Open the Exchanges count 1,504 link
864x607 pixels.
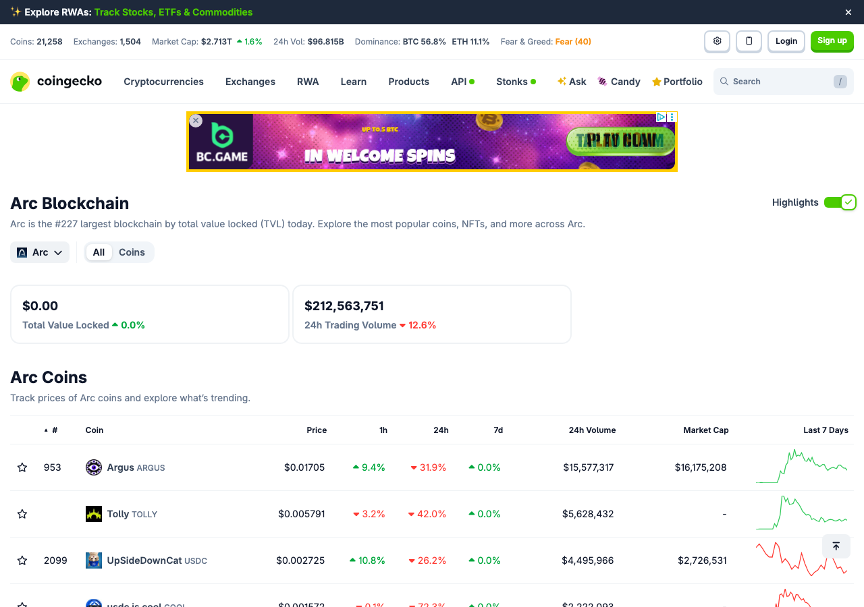click(130, 42)
